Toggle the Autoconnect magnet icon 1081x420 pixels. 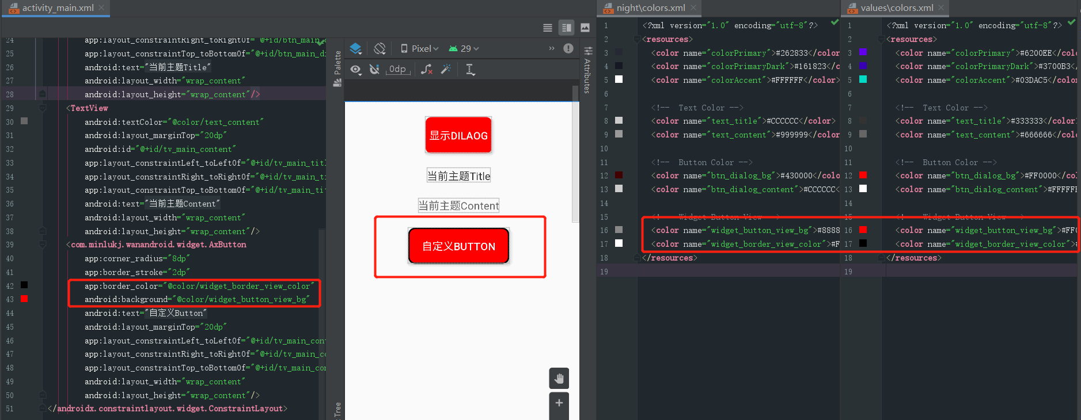(374, 70)
